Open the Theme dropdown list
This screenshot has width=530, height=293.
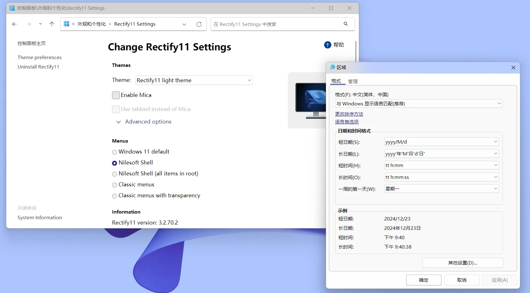pos(194,80)
